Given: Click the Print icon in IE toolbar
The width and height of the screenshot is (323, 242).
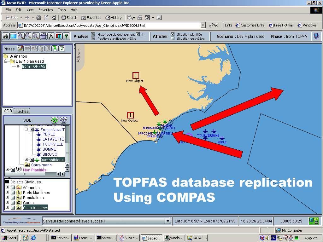Looking at the screenshot, I should tap(140, 18).
